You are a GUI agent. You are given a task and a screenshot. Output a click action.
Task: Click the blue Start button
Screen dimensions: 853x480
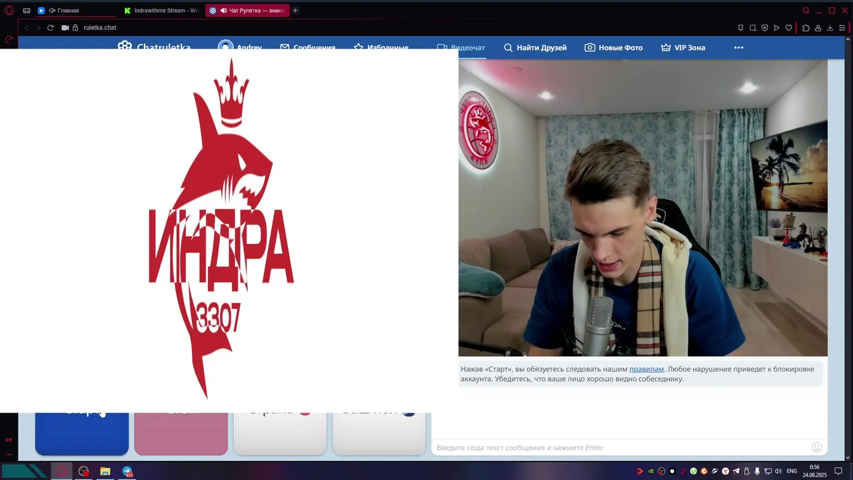pos(82,433)
